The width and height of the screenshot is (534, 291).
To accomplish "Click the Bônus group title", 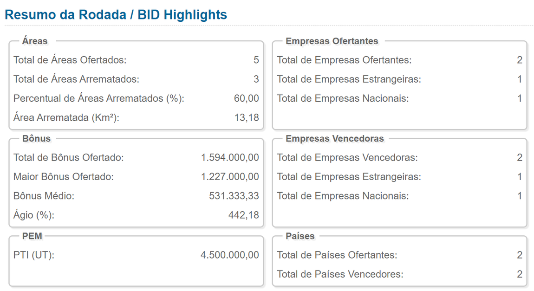I will click(x=36, y=138).
